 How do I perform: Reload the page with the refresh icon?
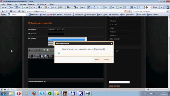pyautogui.click(x=11, y=11)
